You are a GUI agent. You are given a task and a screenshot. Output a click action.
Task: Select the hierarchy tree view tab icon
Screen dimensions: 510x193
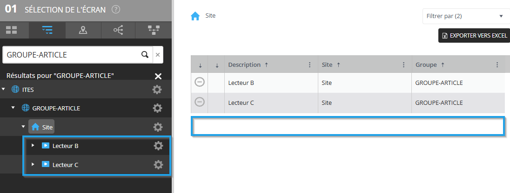click(154, 31)
